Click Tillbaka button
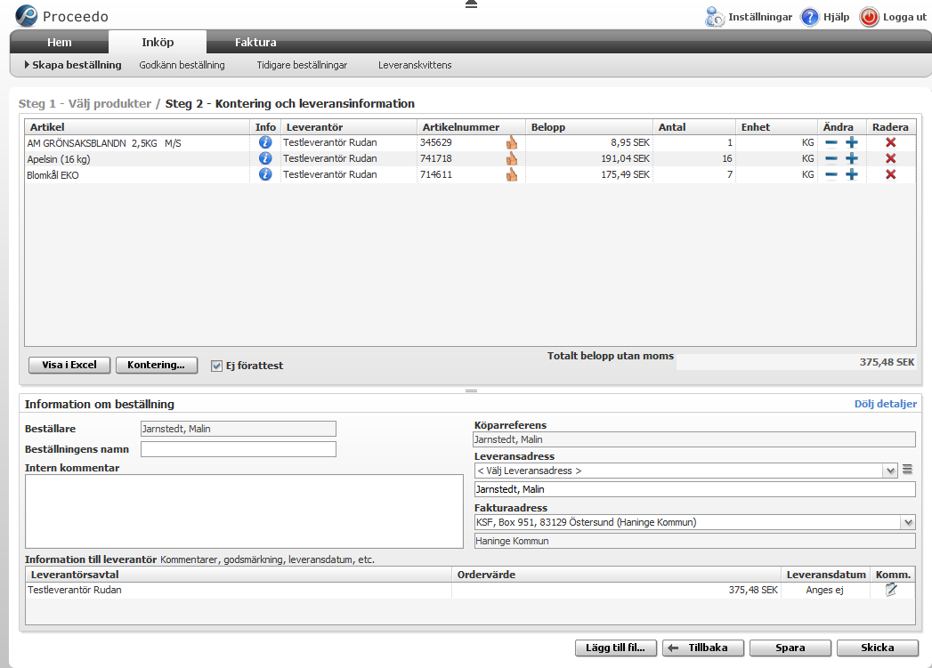 (x=703, y=648)
